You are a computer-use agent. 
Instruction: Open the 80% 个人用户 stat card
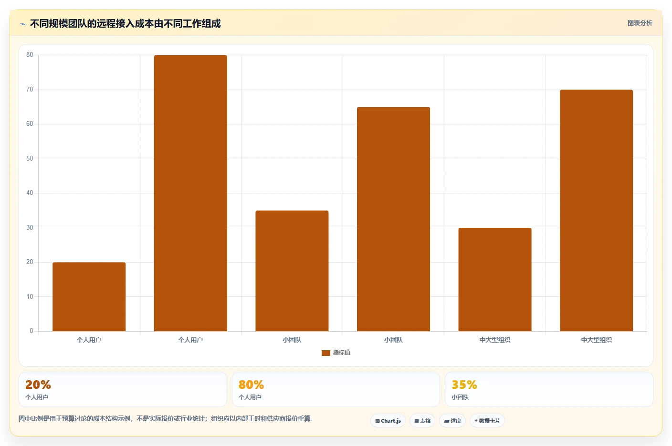pos(336,389)
